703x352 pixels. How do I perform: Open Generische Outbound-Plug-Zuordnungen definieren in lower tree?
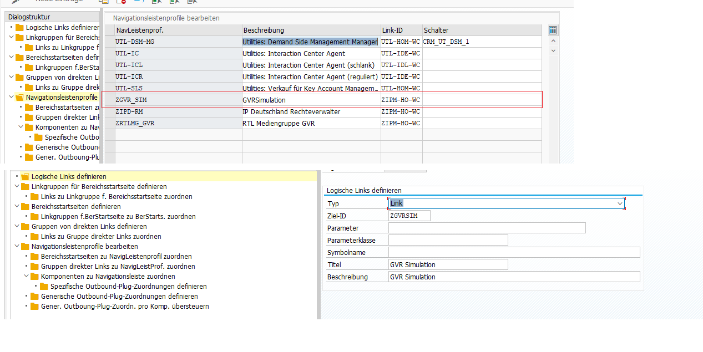click(x=120, y=297)
